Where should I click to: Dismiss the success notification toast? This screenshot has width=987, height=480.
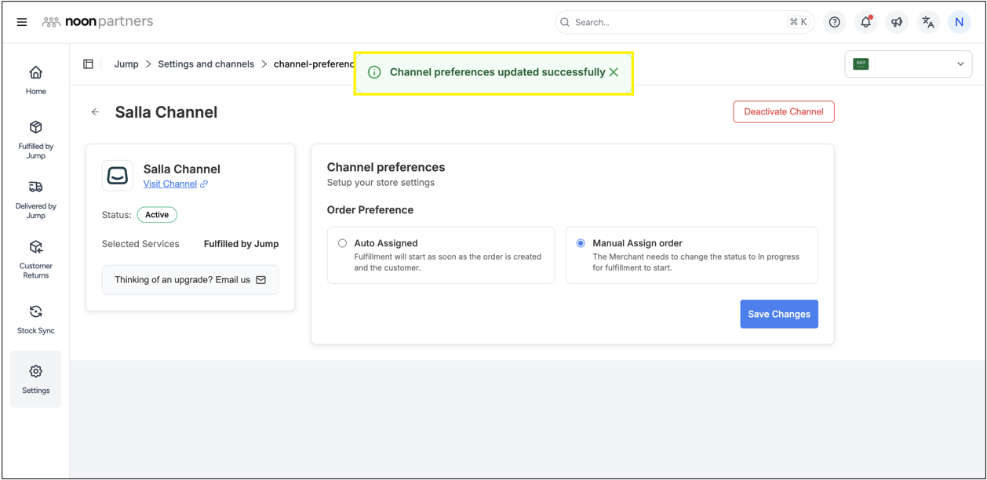pos(614,72)
